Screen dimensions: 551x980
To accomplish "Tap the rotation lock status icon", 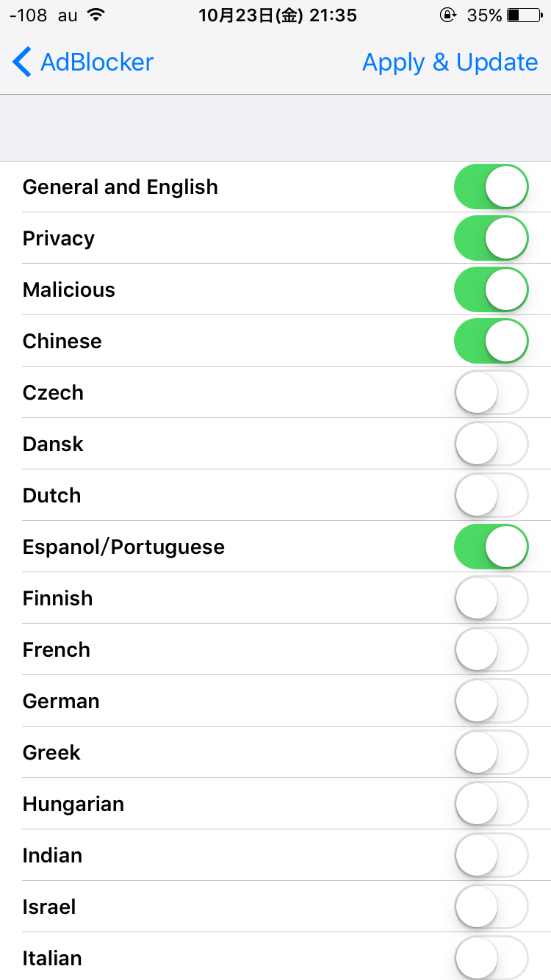I will click(x=447, y=15).
